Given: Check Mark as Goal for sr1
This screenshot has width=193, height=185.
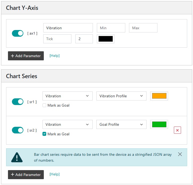Looking at the screenshot, I should 44,105.
